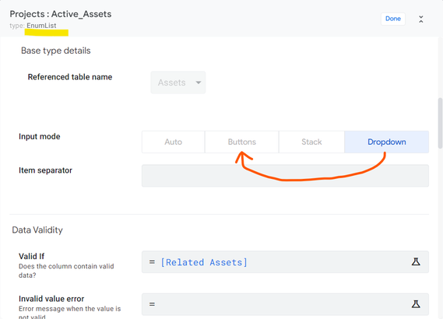The height and width of the screenshot is (319, 443).
Task: Select Buttons input mode
Action: [242, 142]
